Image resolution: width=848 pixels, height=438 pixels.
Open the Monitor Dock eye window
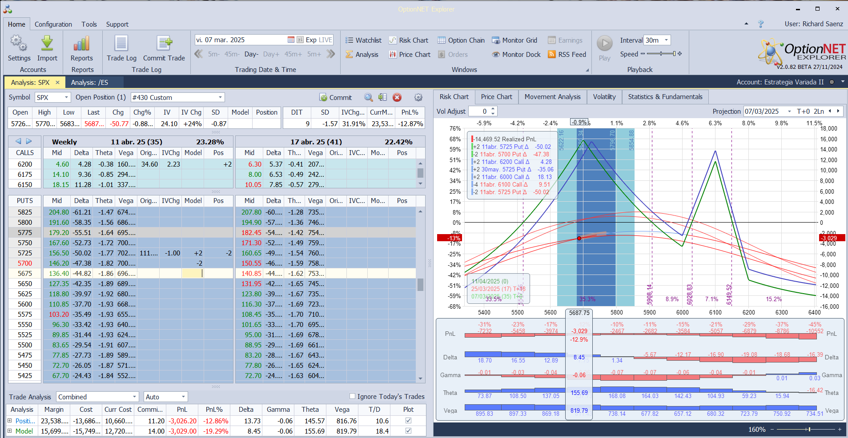[x=516, y=55]
